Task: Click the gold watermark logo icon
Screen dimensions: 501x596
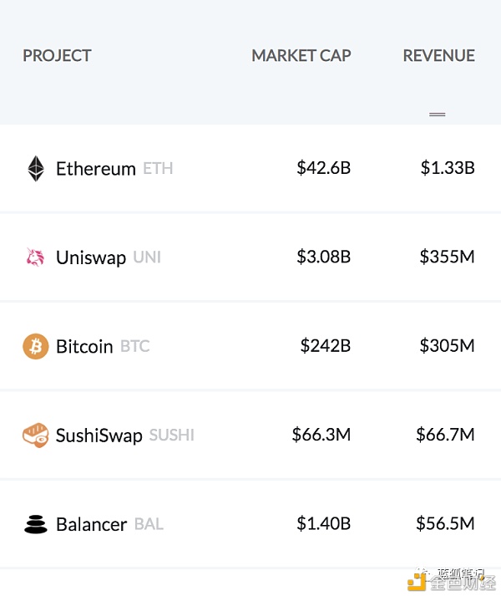Action: 417,581
